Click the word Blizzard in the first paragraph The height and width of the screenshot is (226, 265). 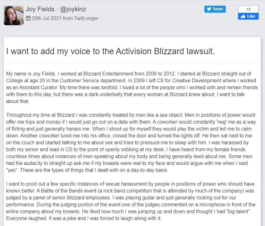92,74
